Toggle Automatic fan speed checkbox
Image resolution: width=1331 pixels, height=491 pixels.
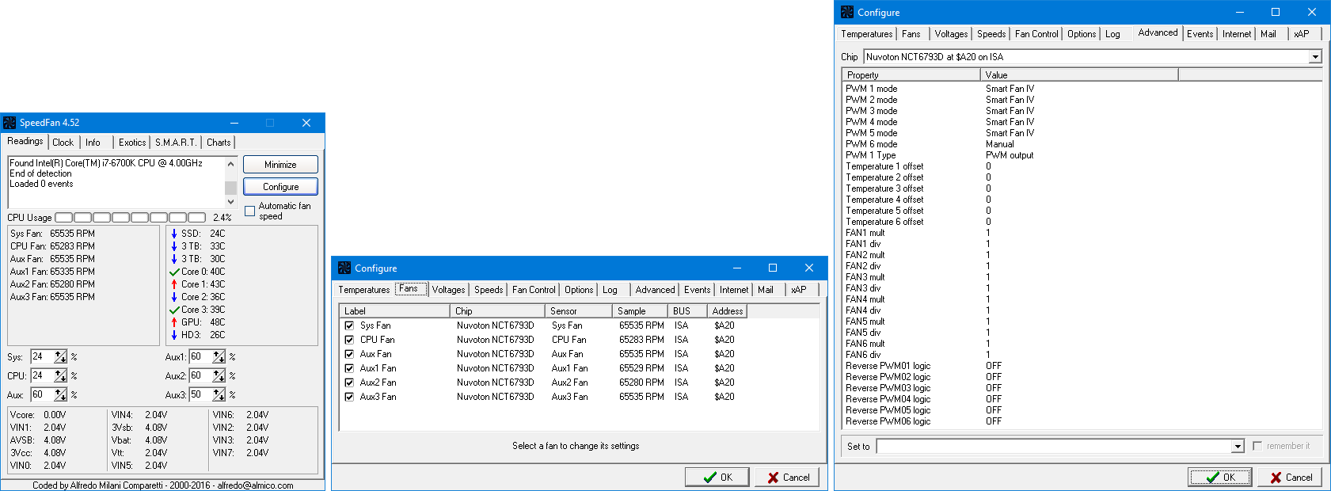250,211
